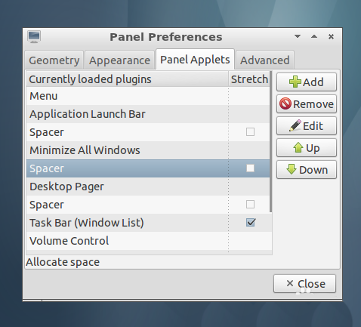The height and width of the screenshot is (327, 361).
Task: Click Currently loaded plugins column header
Action: [x=128, y=79]
